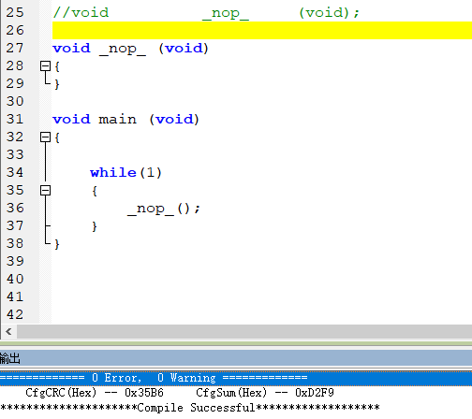
Task: Click line number 36 in the gutter
Action: point(15,208)
